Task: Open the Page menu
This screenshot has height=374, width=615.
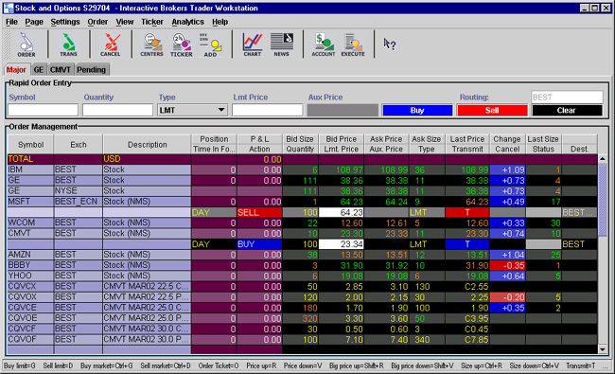Action: click(34, 22)
